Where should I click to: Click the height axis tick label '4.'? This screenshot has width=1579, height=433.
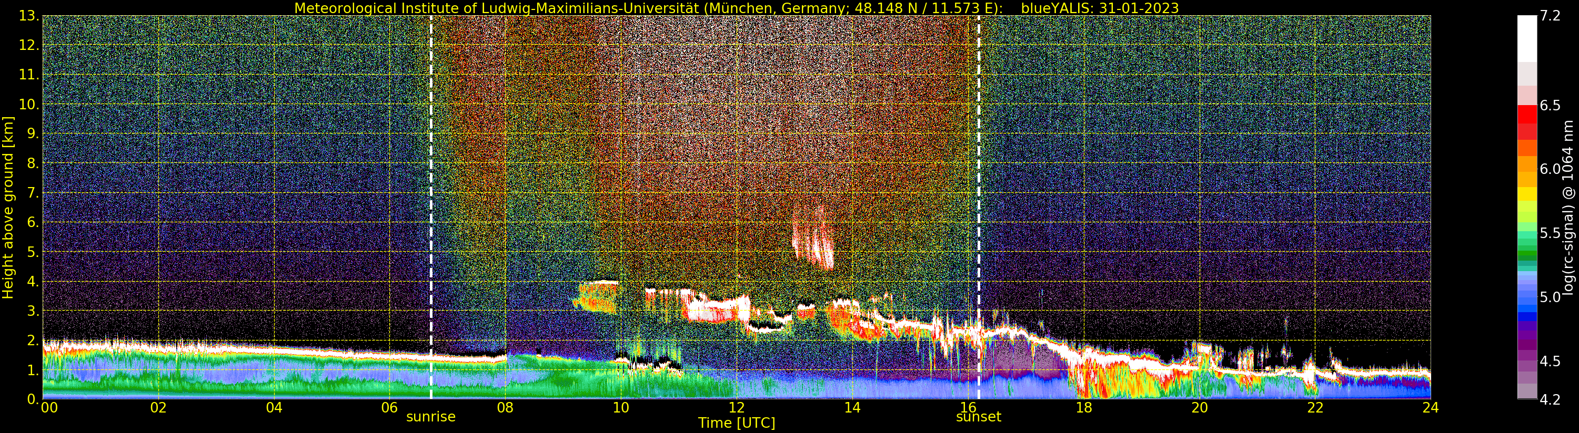tap(33, 282)
